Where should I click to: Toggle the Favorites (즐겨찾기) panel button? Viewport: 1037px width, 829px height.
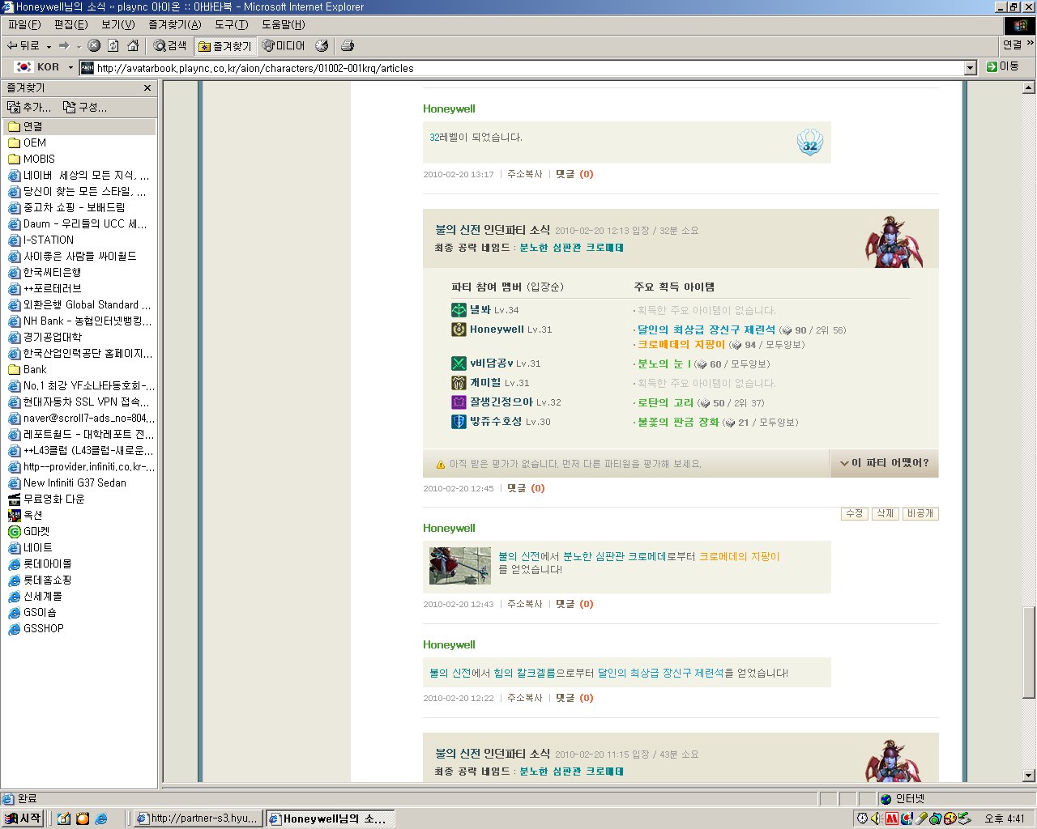click(x=224, y=46)
